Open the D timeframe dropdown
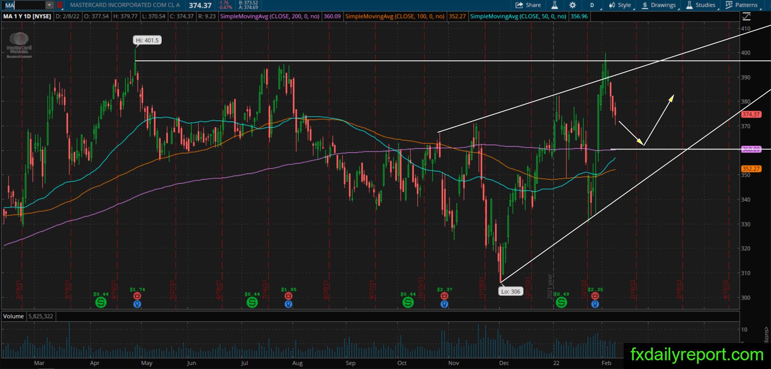The image size is (771, 369). pyautogui.click(x=593, y=5)
